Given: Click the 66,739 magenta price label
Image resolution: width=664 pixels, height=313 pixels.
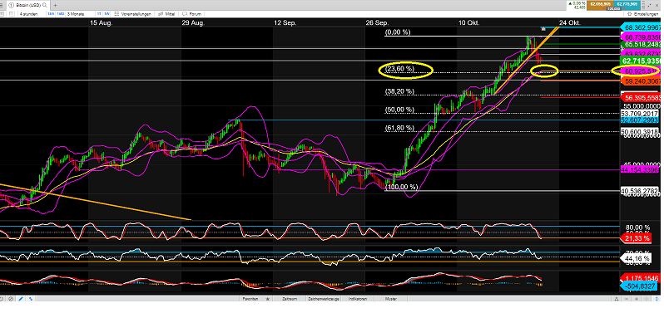Looking at the screenshot, I should (641, 37).
